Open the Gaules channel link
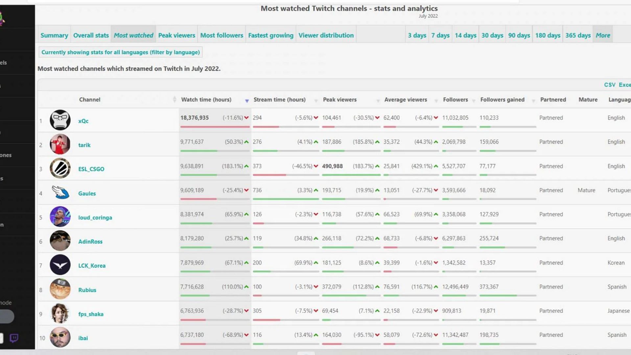631x355 pixels. (x=87, y=193)
